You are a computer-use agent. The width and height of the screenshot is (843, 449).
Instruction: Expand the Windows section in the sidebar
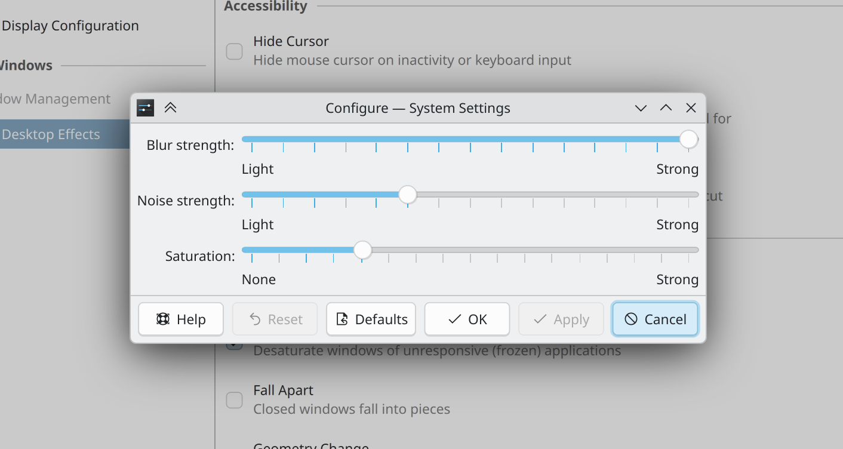click(x=26, y=65)
